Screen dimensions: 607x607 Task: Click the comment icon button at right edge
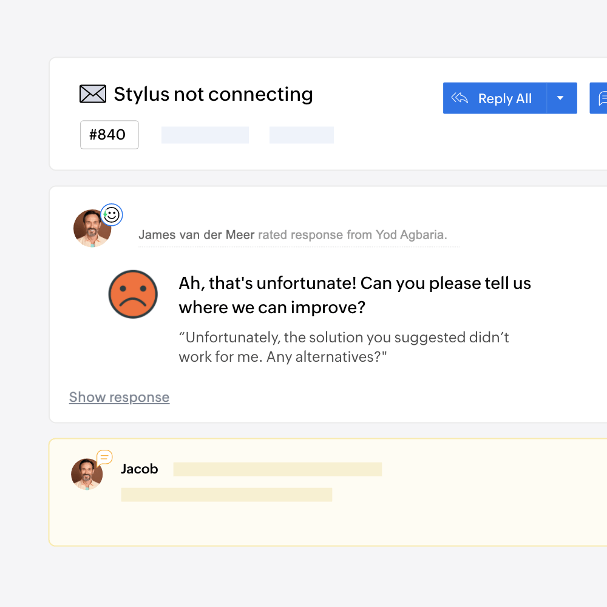[x=599, y=98]
